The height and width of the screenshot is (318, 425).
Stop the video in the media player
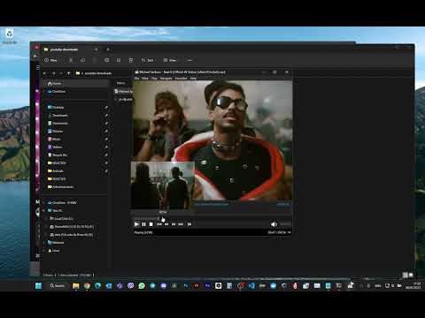point(151,224)
